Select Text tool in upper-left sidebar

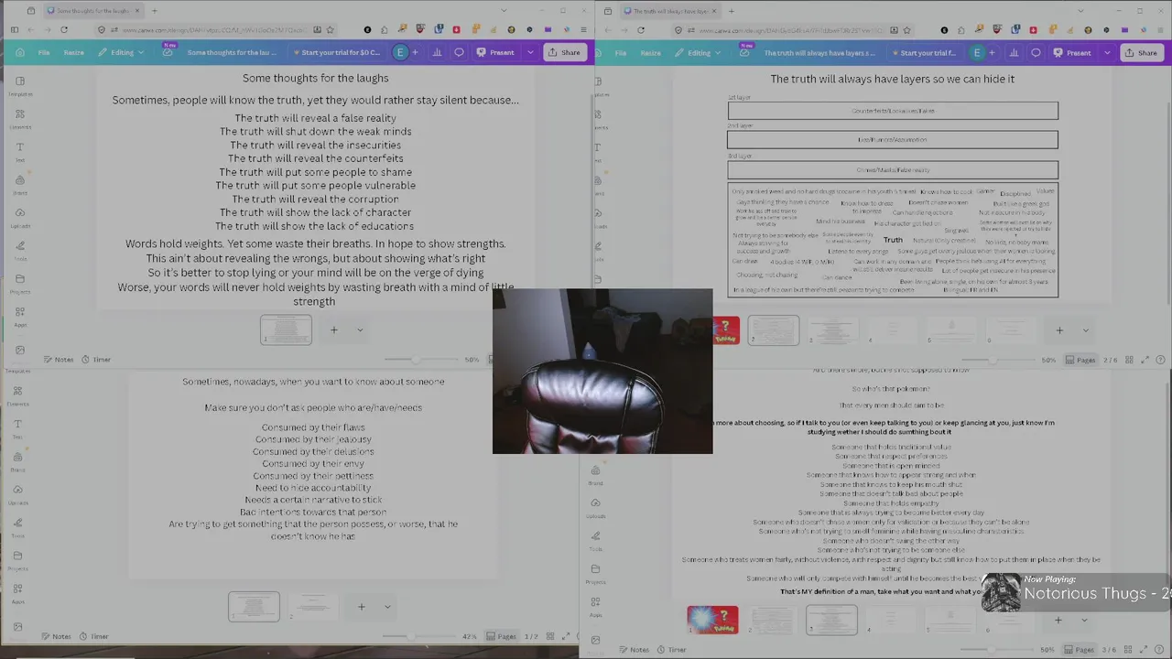click(x=20, y=151)
